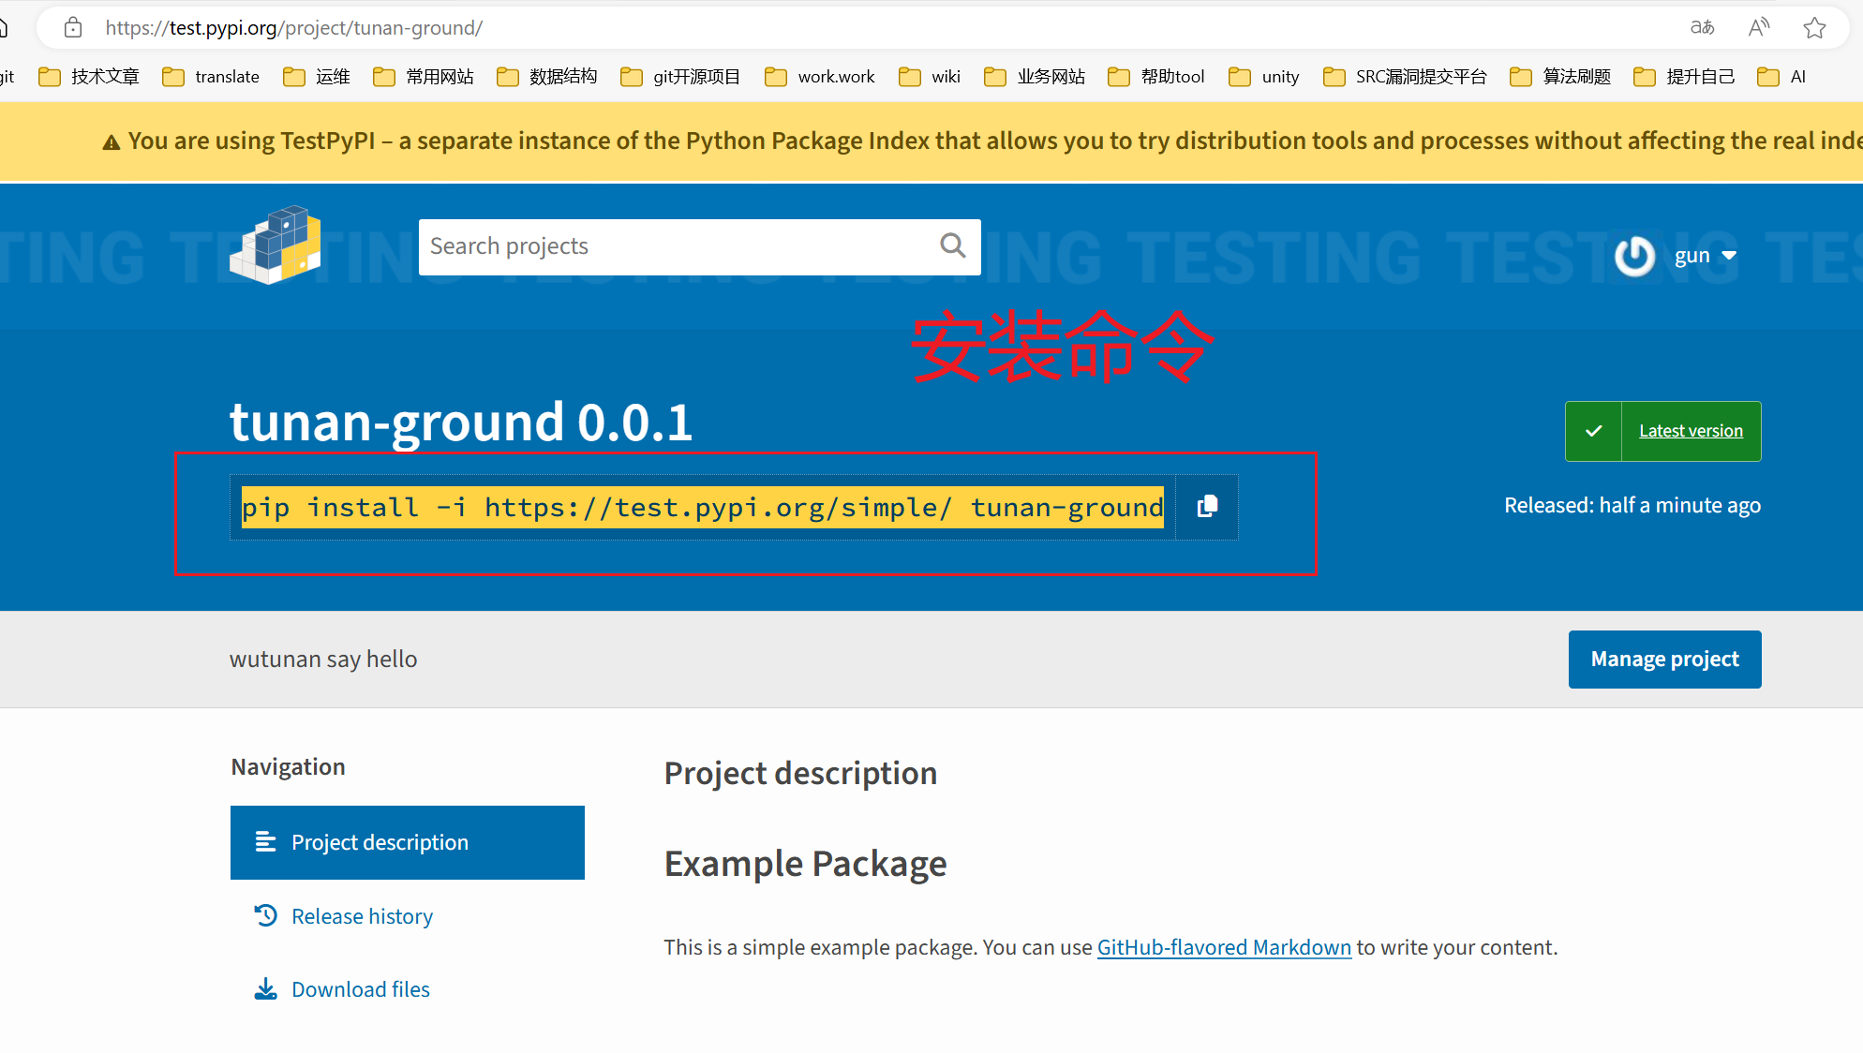The height and width of the screenshot is (1053, 1863).
Task: Click the site info lock icon
Action: pyautogui.click(x=73, y=28)
